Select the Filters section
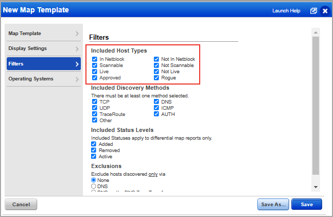The image size is (333, 217). [44, 63]
